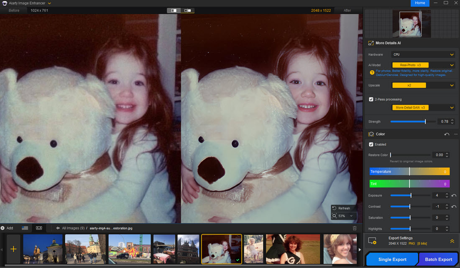Go back with the All Images arrow
Screen dimensions: 460x268
[x=58, y=228]
